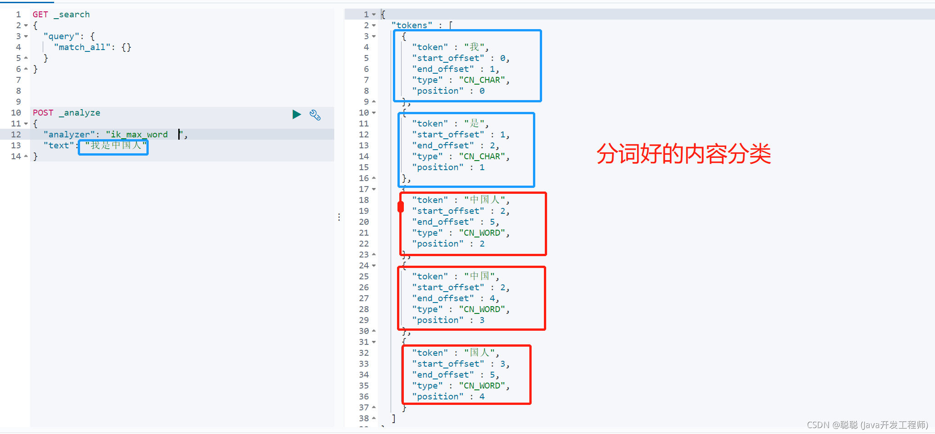Click the "match_all" query line
This screenshot has width=935, height=434.
93,47
